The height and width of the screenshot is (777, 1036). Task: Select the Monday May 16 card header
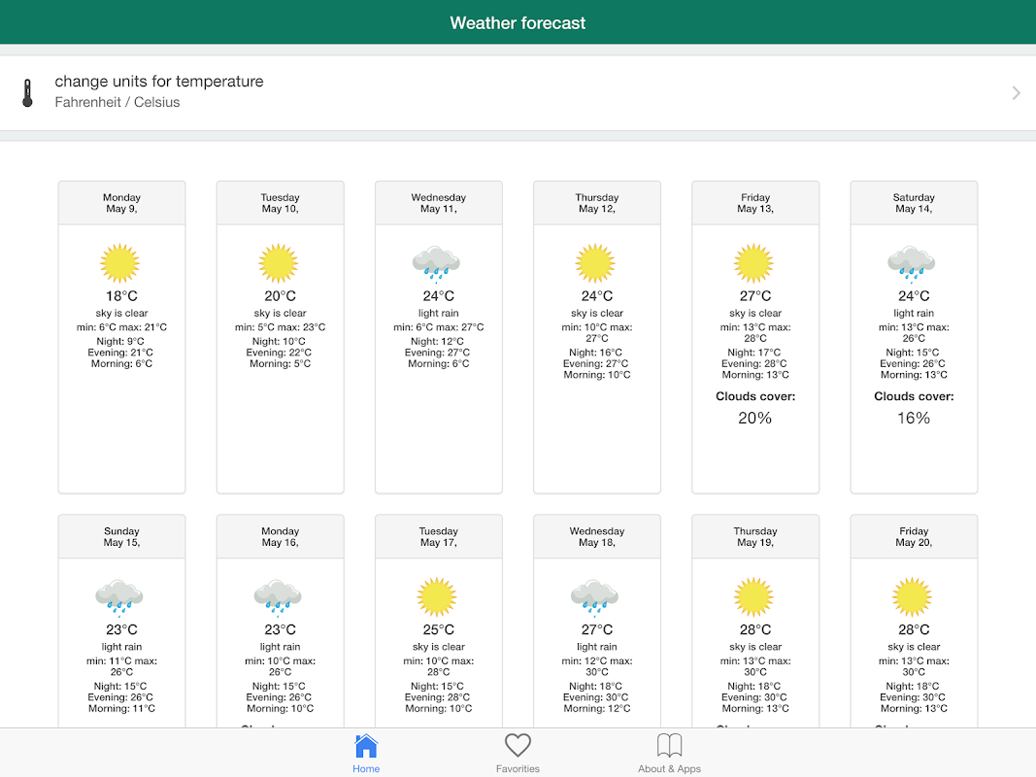[x=281, y=536]
